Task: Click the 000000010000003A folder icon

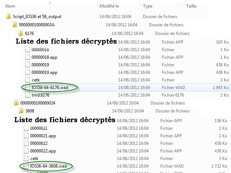Action: click(14, 25)
